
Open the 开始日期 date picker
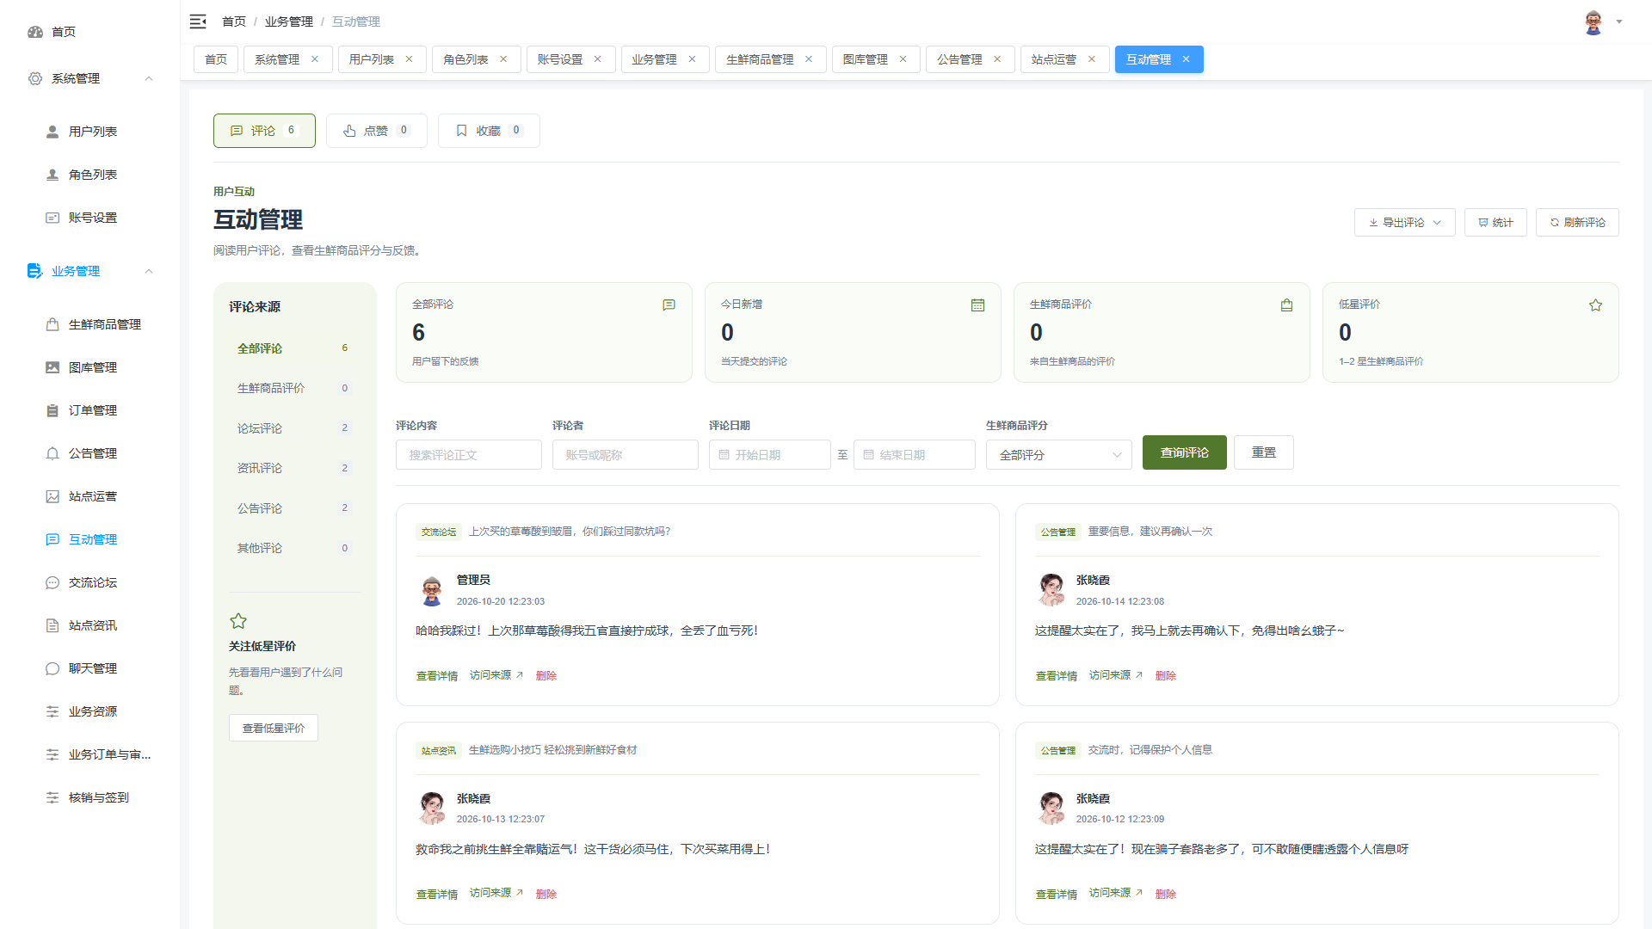770,455
